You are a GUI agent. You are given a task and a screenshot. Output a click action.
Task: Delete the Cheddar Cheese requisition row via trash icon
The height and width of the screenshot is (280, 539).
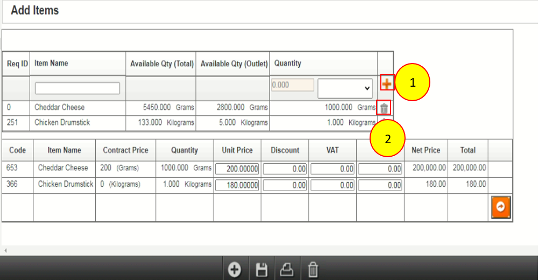coord(384,108)
